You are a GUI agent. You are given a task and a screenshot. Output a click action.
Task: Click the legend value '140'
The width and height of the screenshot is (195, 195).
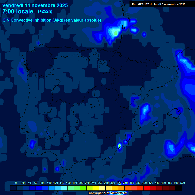[x=62, y=183]
